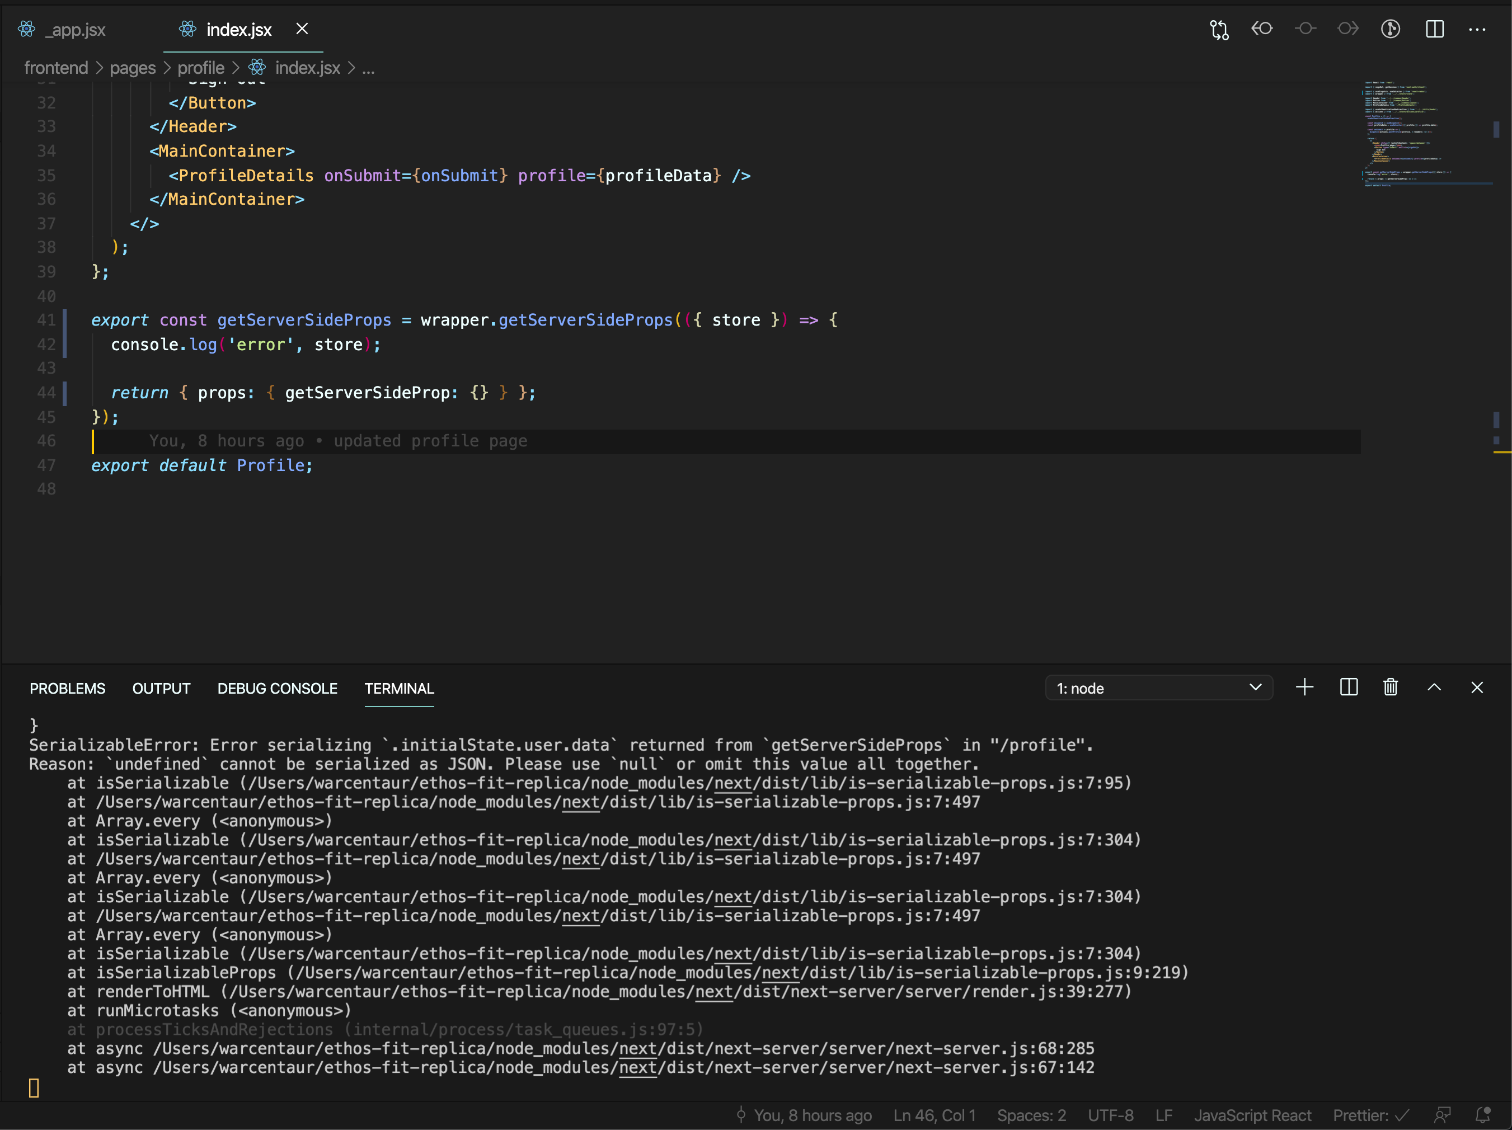Select the TERMINAL panel tab
Viewport: 1512px width, 1130px height.
coord(399,688)
